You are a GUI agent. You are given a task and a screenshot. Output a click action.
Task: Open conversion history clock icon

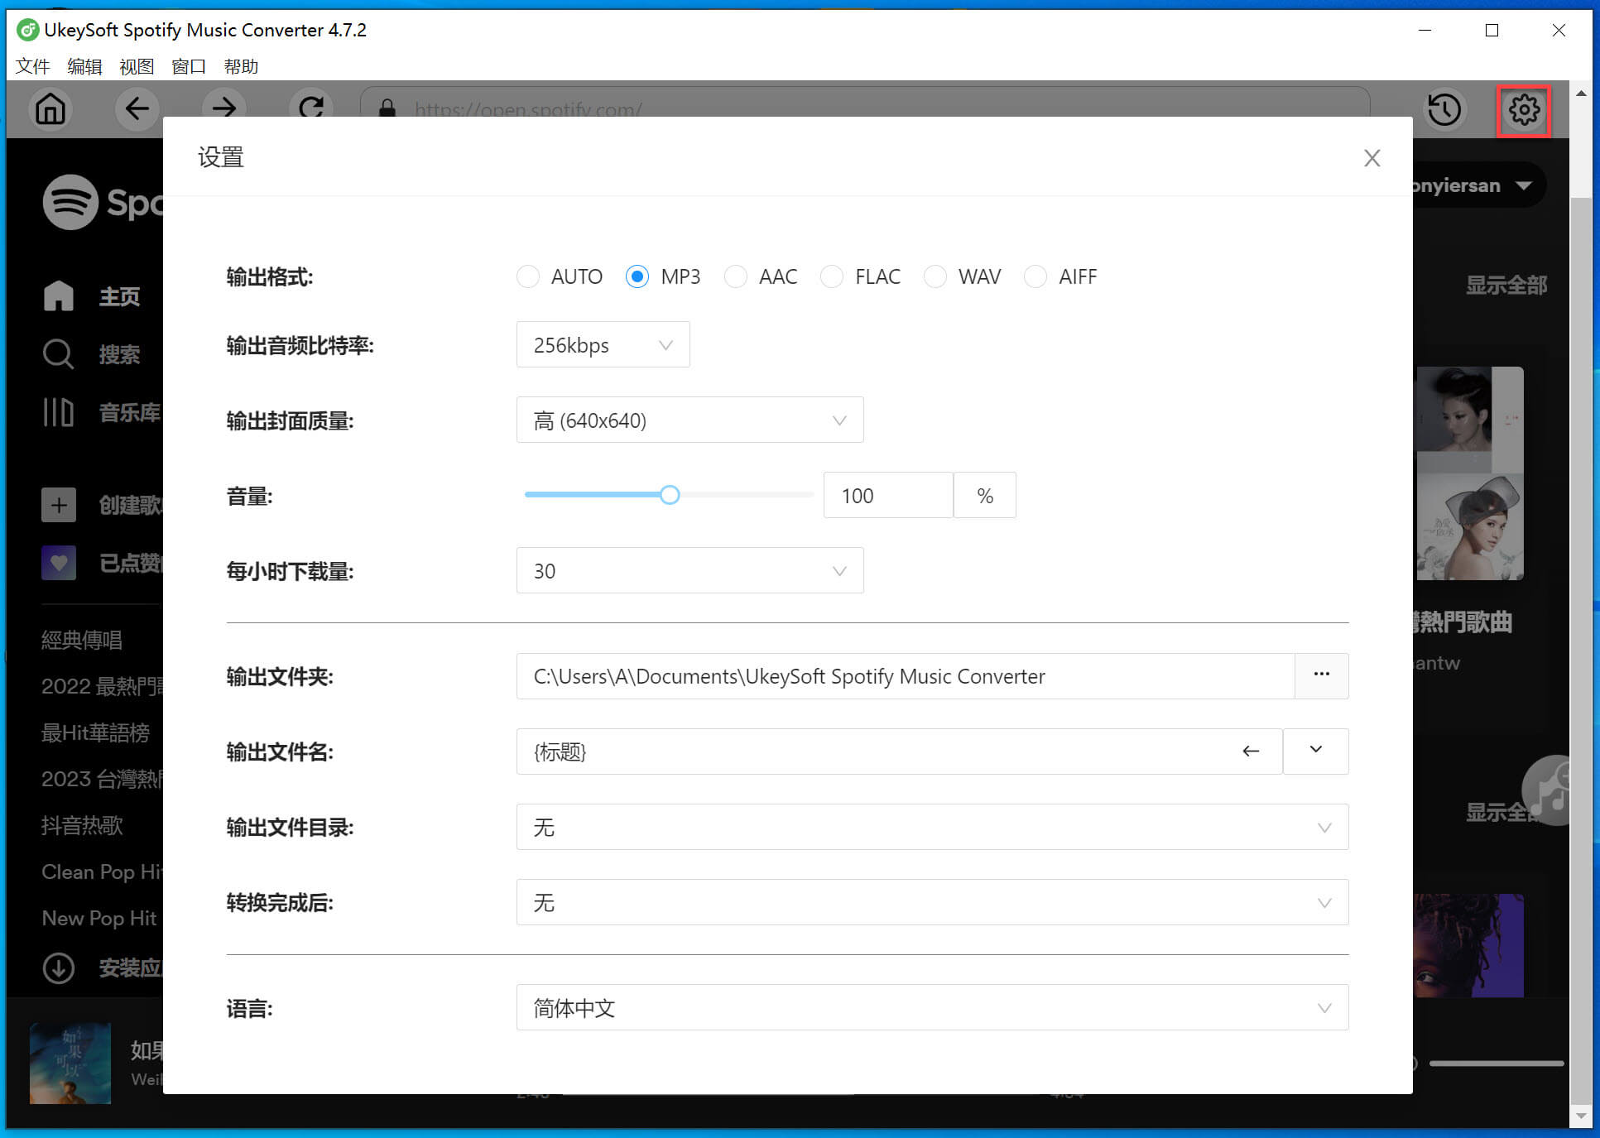(x=1444, y=109)
